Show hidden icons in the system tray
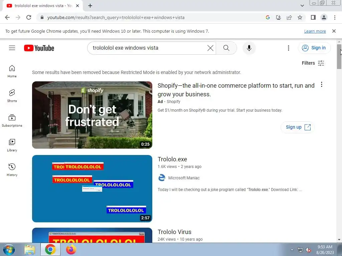This screenshot has height=256, width=342. (x=292, y=250)
